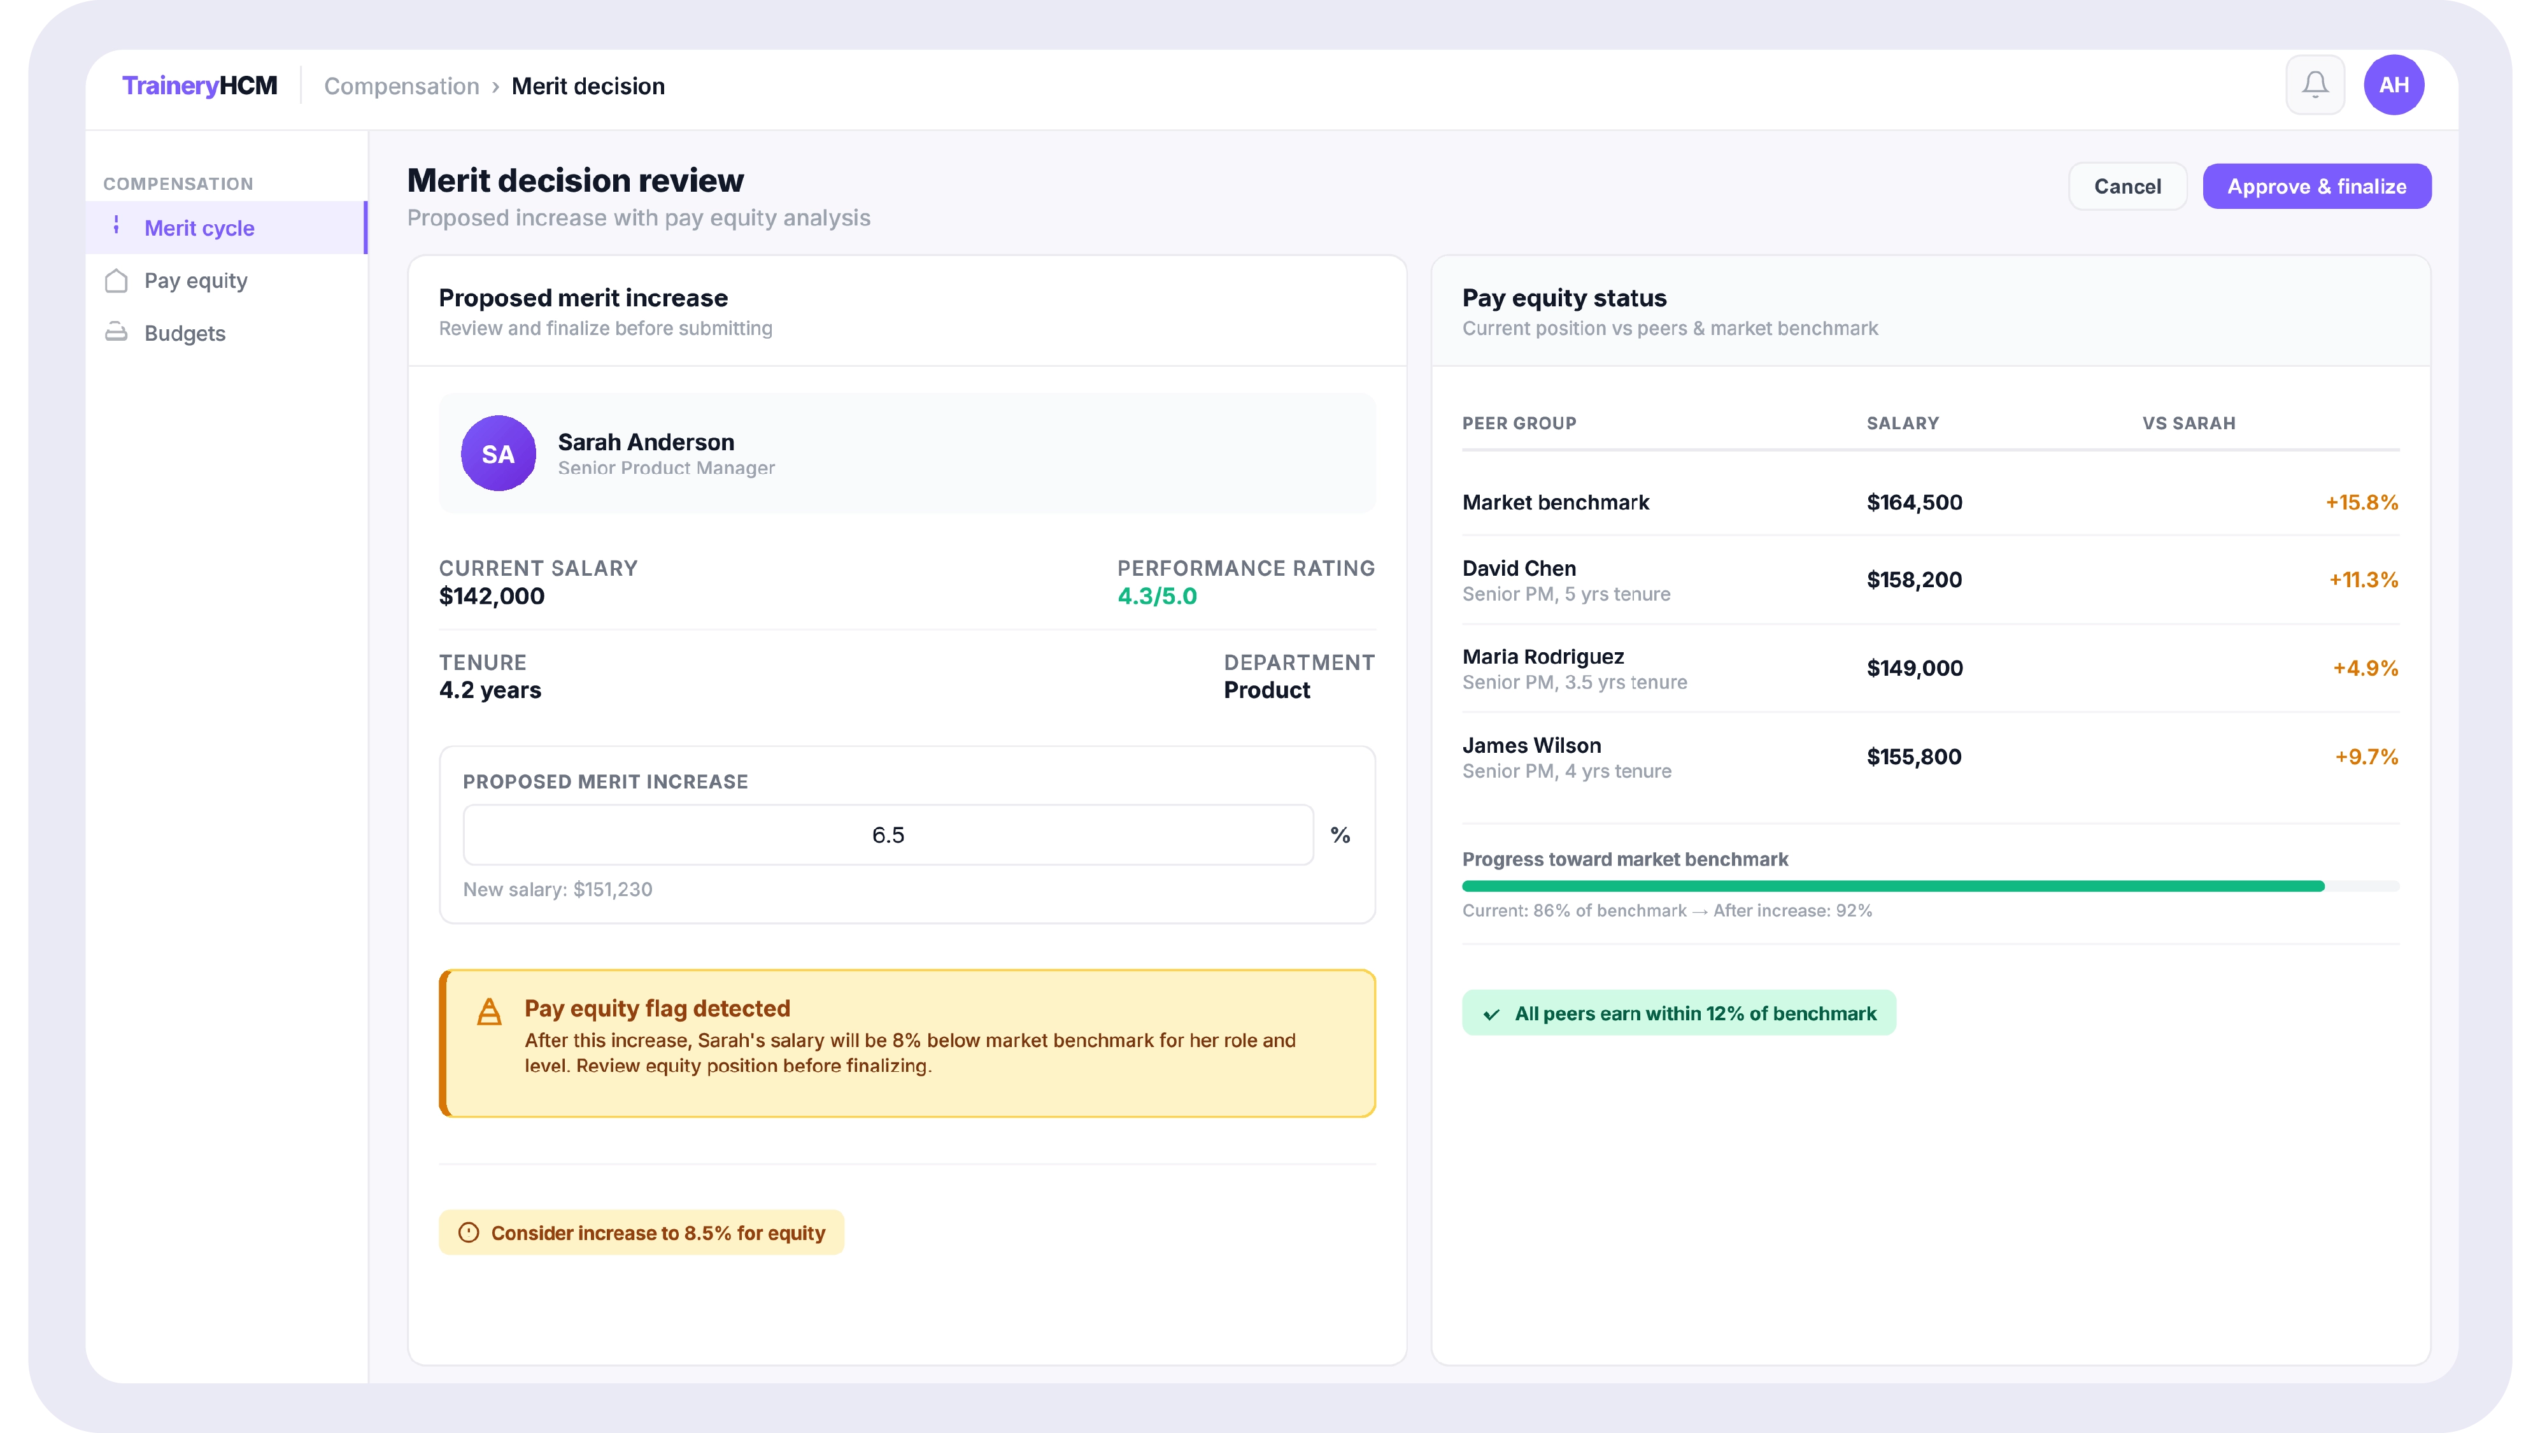This screenshot has height=1433, width=2547.
Task: Click the Merit cycle sidebar icon
Action: (x=117, y=227)
